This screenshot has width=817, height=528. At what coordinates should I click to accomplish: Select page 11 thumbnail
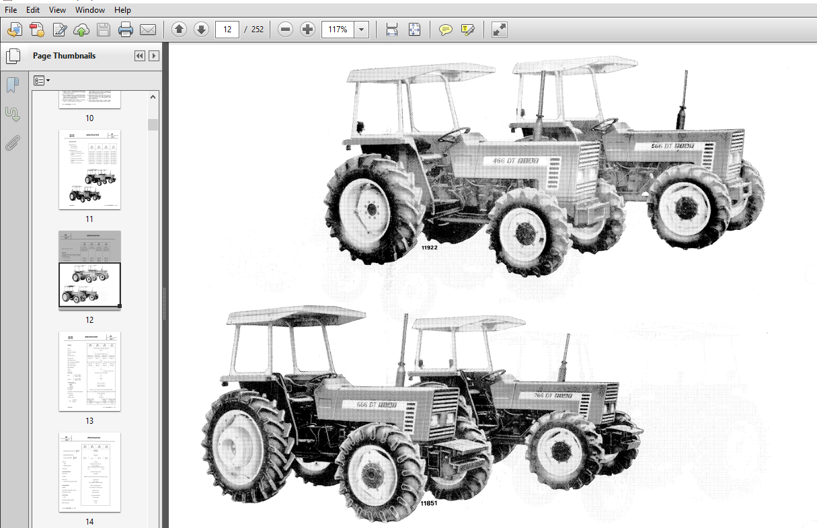[x=89, y=169]
